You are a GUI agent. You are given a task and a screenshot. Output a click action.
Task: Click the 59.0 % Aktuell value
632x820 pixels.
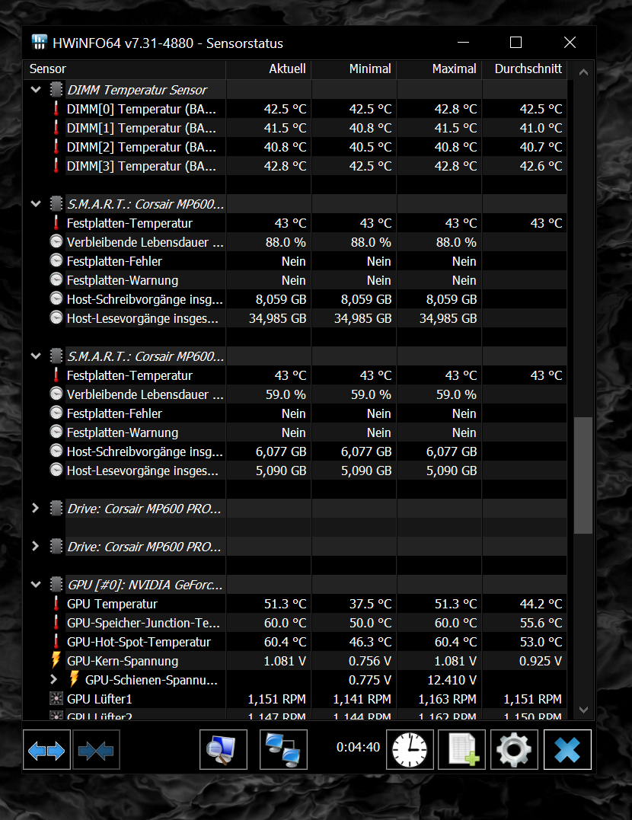286,394
